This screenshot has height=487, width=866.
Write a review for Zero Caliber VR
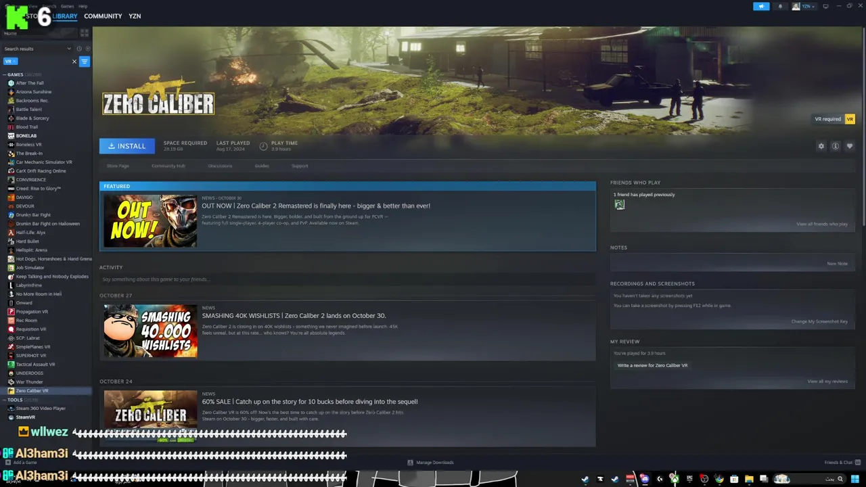pyautogui.click(x=652, y=365)
